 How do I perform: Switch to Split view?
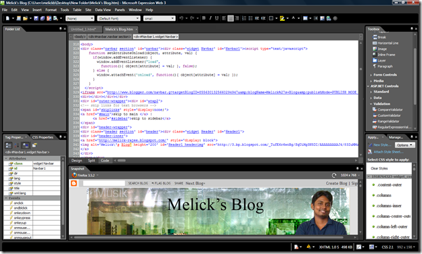(x=91, y=161)
